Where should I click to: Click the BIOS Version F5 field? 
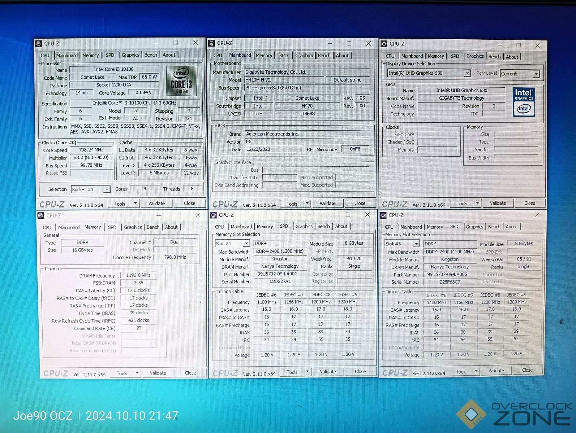click(x=307, y=142)
